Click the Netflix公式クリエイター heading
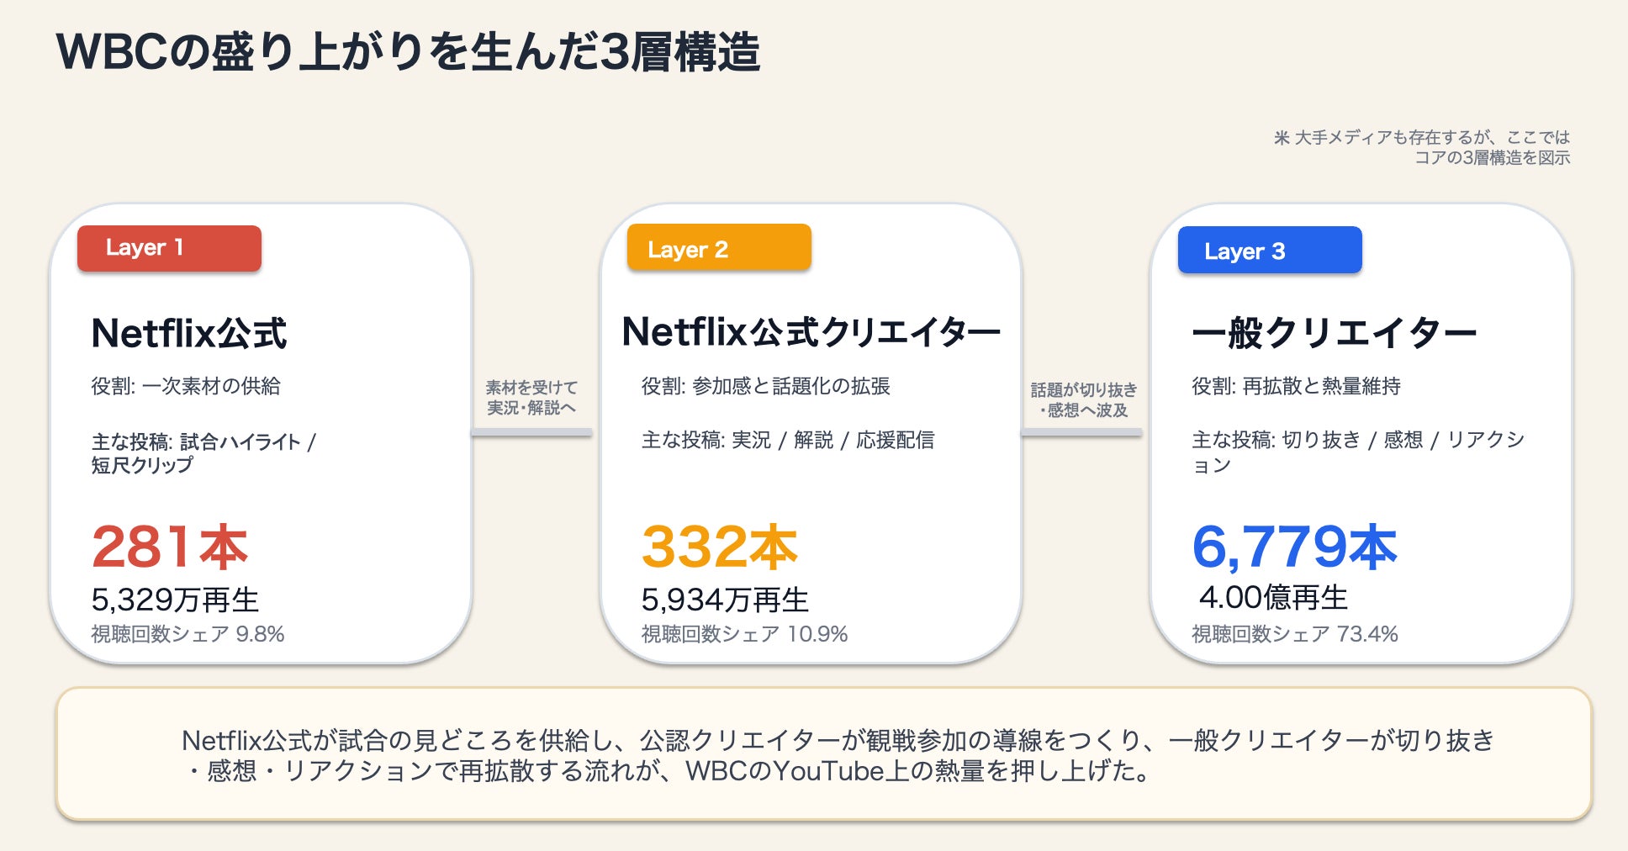 [811, 332]
